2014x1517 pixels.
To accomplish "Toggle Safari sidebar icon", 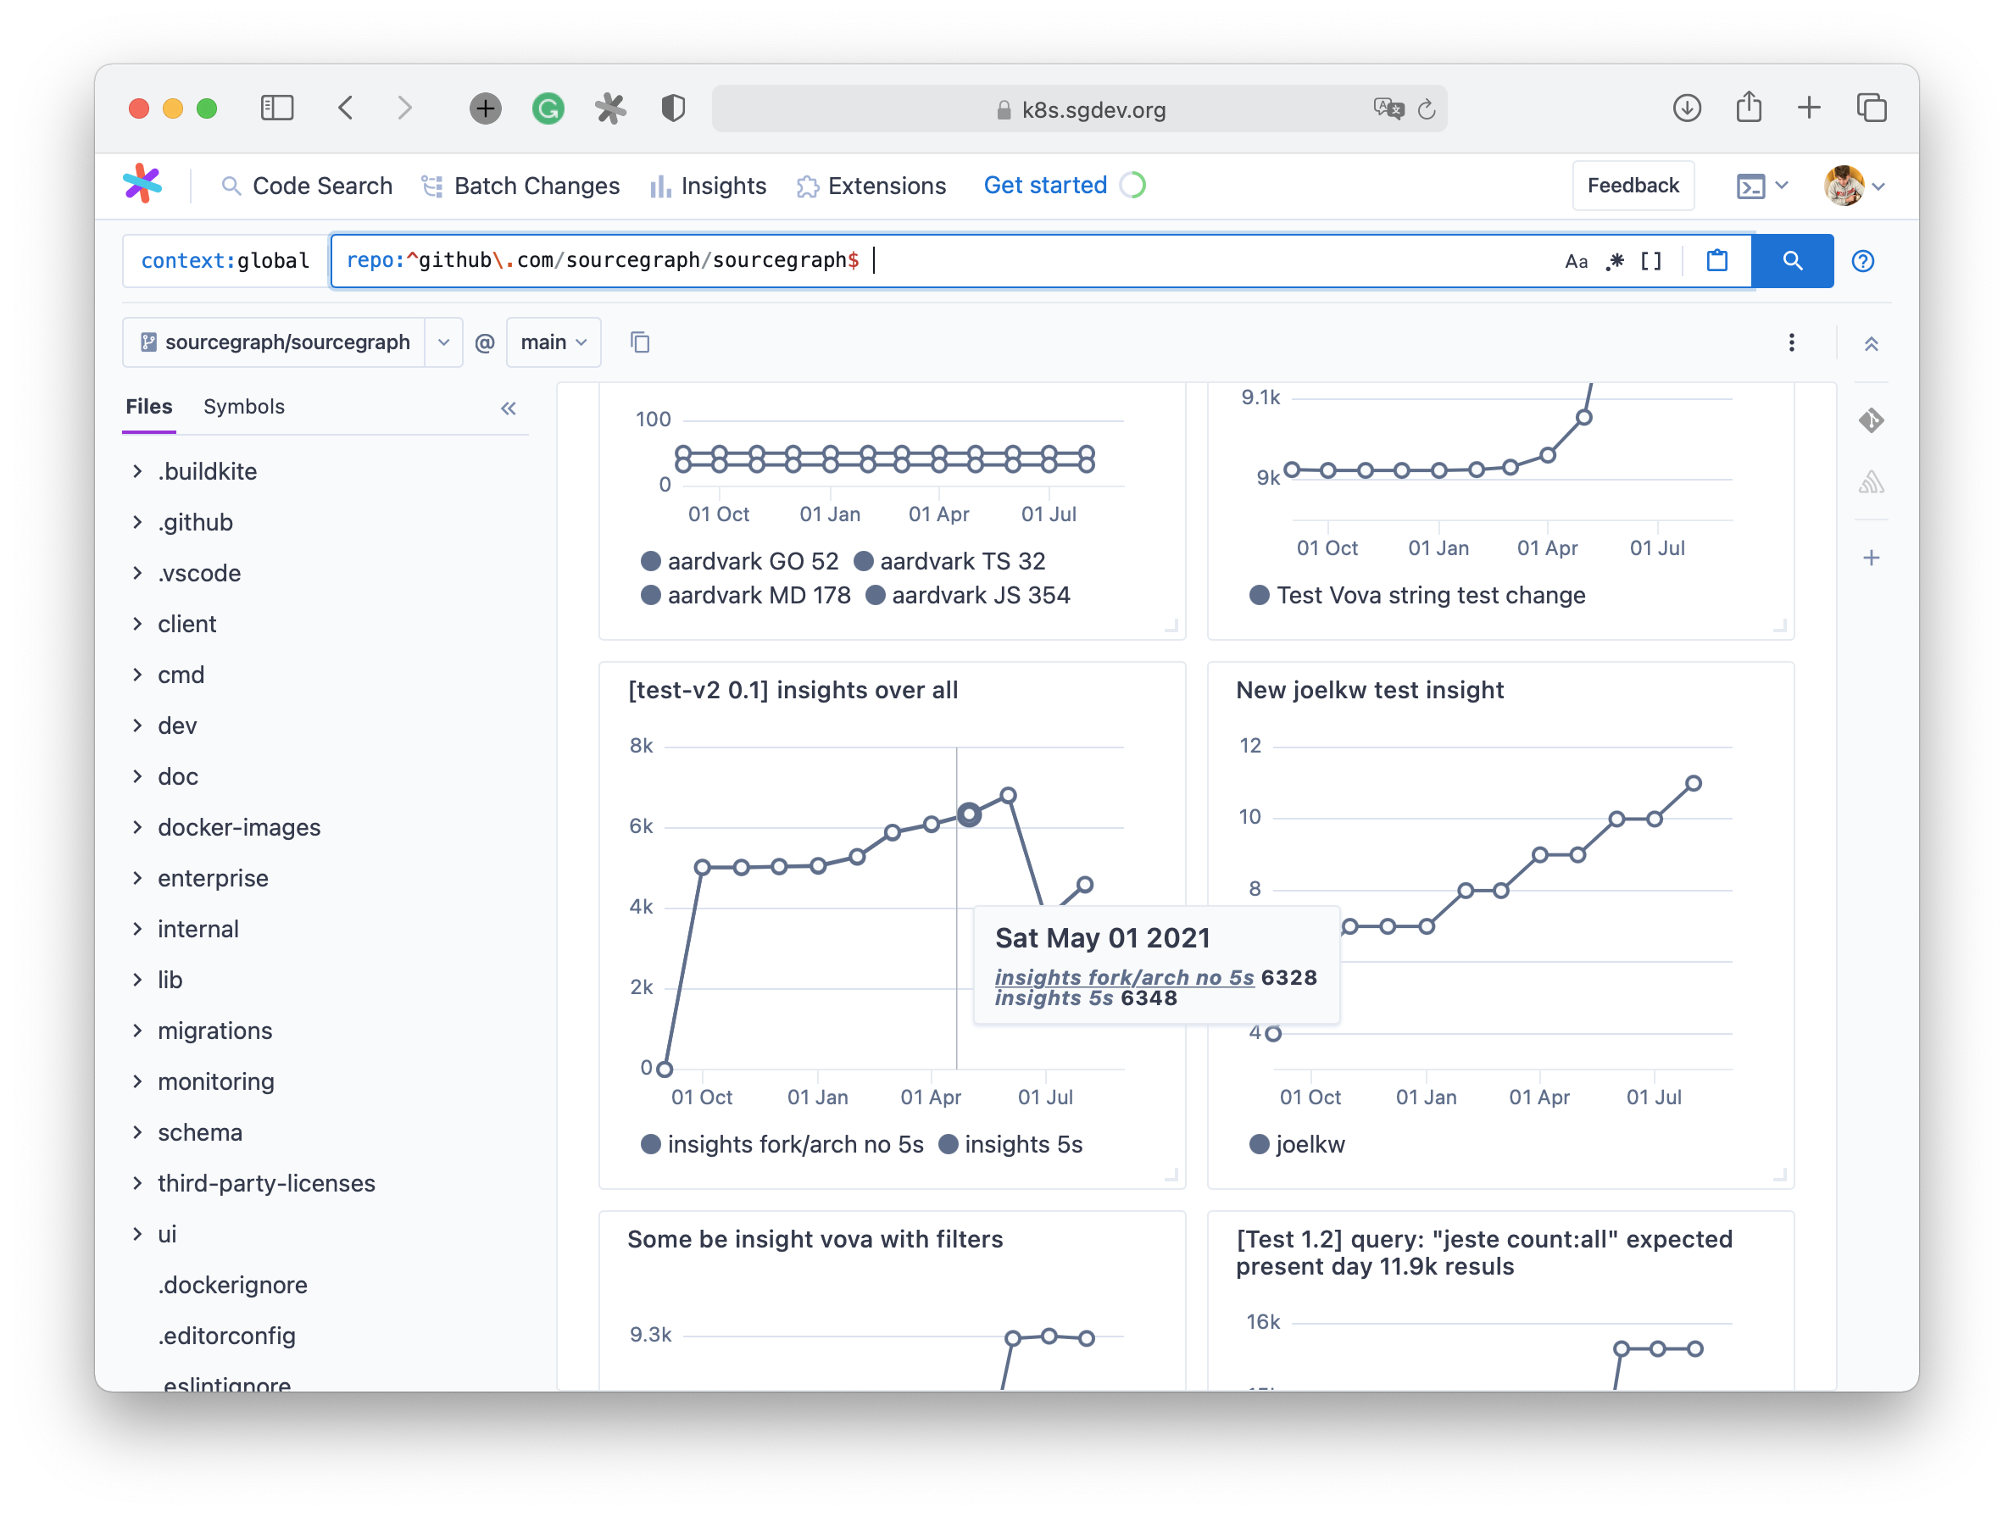I will (277, 108).
